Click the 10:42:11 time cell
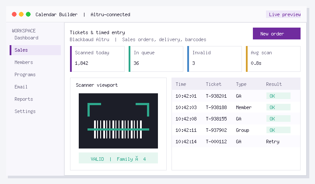 [x=186, y=130]
